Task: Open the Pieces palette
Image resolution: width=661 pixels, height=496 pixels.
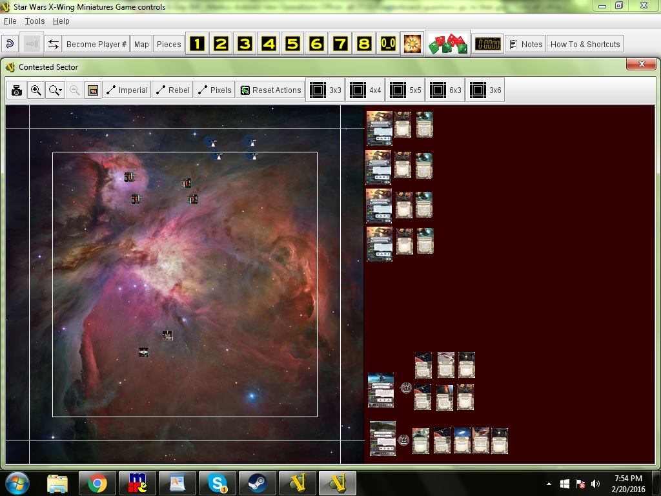Action: click(168, 45)
